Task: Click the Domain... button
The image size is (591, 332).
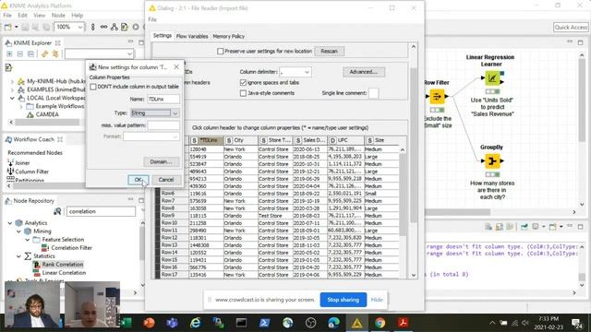Action: point(161,162)
